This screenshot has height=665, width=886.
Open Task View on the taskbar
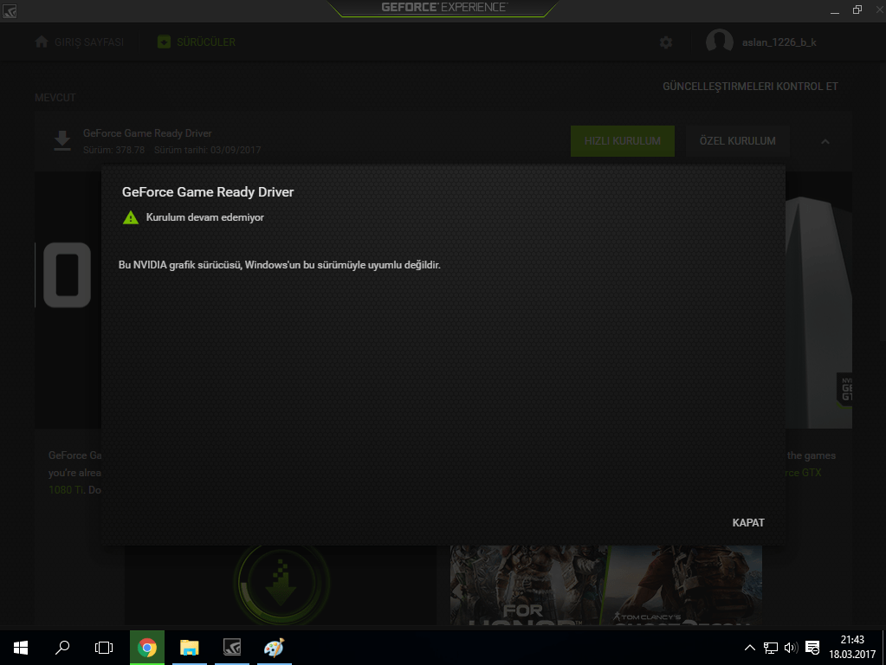pyautogui.click(x=104, y=648)
